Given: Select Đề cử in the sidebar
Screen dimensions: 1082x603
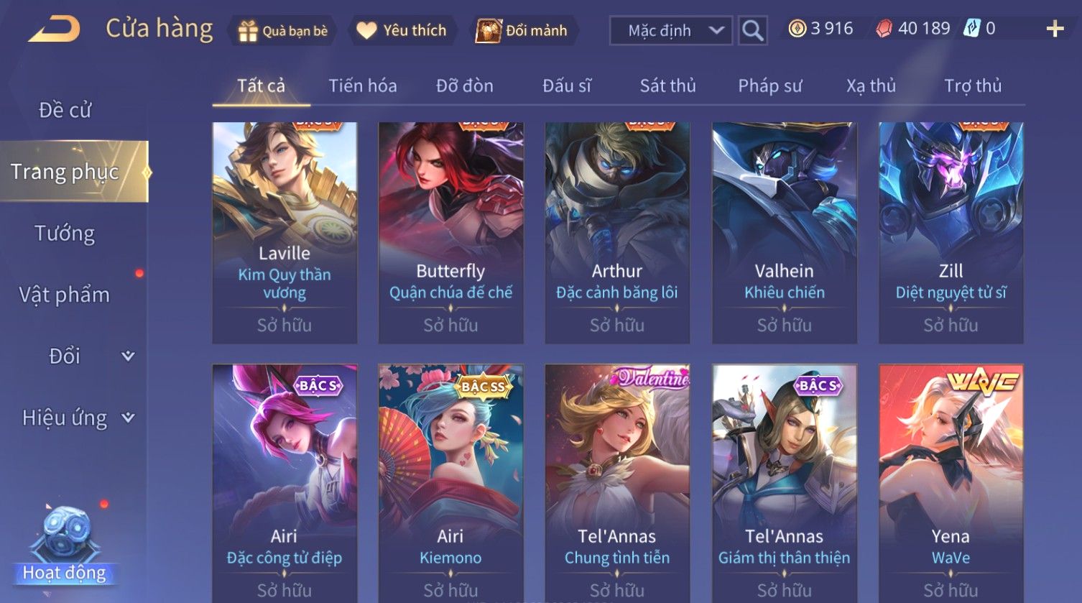Looking at the screenshot, I should point(65,110).
